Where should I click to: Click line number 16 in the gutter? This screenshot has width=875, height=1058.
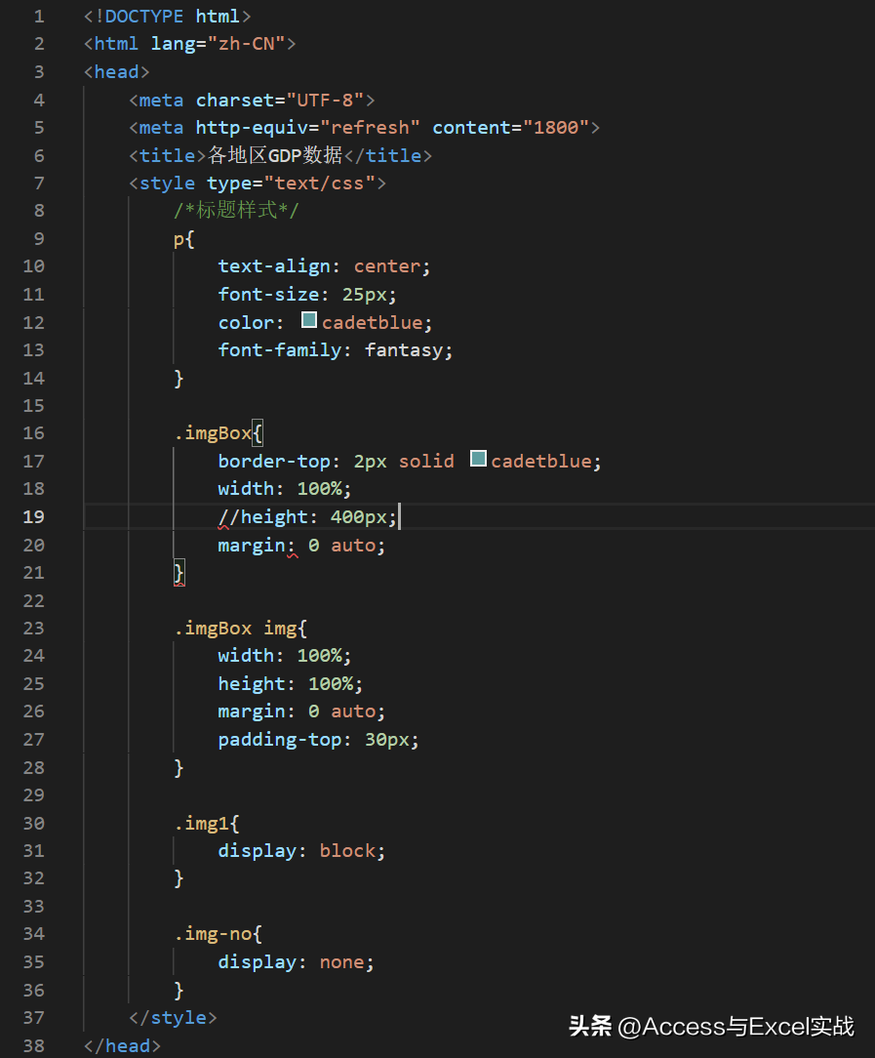click(x=34, y=433)
